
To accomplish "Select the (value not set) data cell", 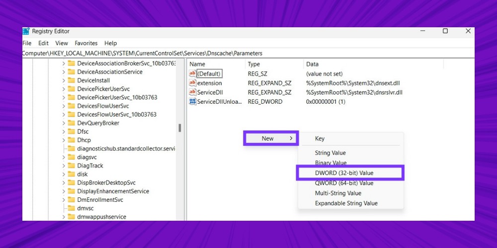I will [x=324, y=74].
